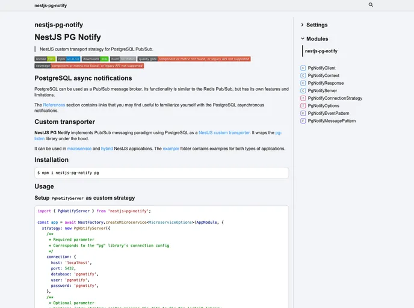This screenshot has height=308, width=414.
Task: Click the downloads count badge
Action: (x=95, y=59)
